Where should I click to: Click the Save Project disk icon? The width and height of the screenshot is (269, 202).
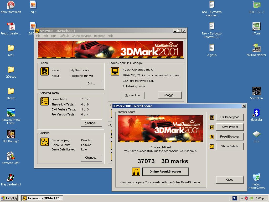(212, 127)
